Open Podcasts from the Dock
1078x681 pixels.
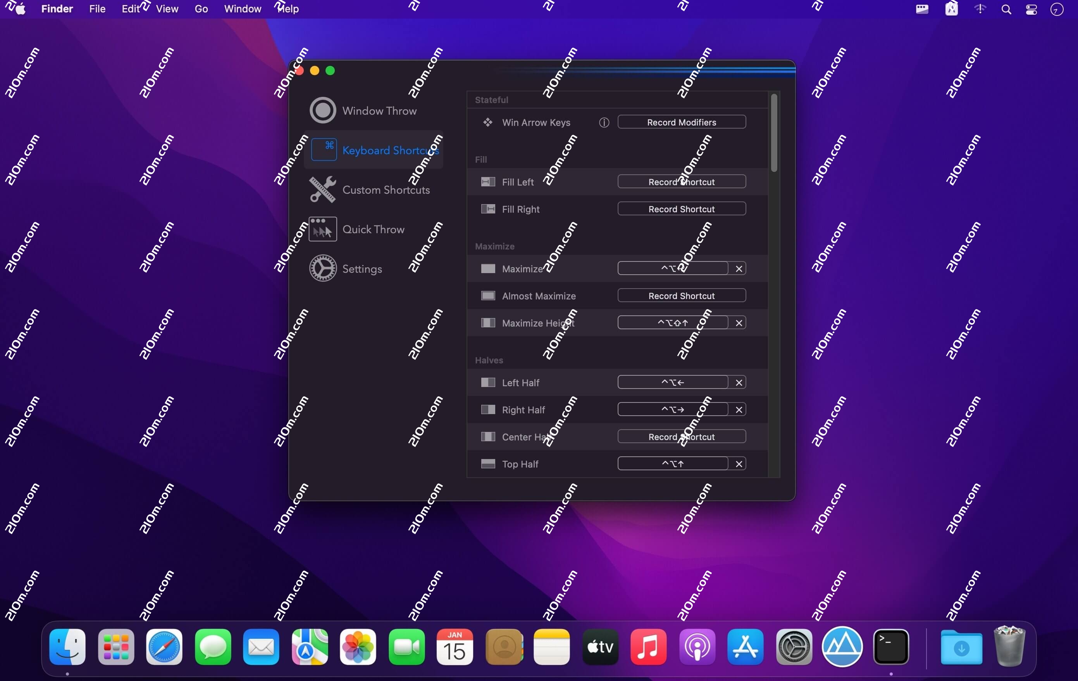[x=697, y=647]
